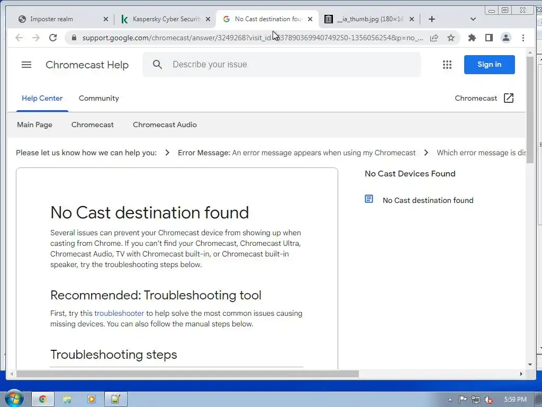
Task: Click the Sign in button
Action: 489,64
